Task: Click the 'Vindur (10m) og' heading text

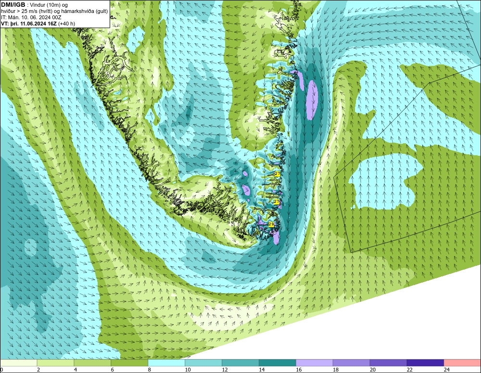Action: 49,5
